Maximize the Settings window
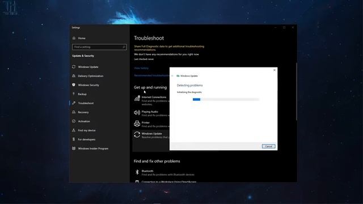 click(284, 28)
